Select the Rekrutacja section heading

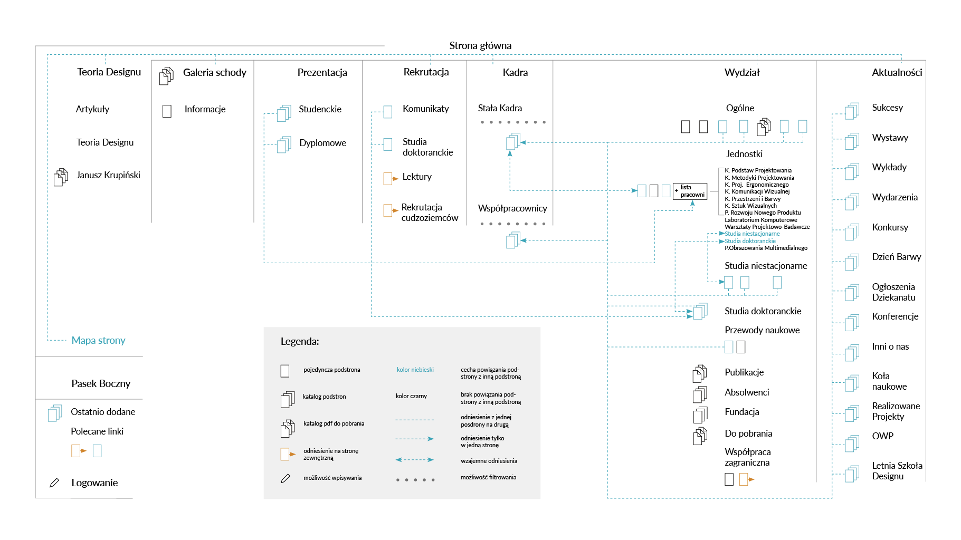[426, 72]
